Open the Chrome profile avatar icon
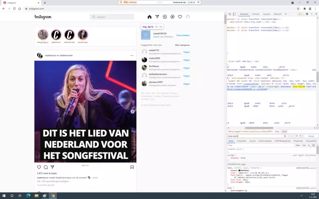 point(310,8)
